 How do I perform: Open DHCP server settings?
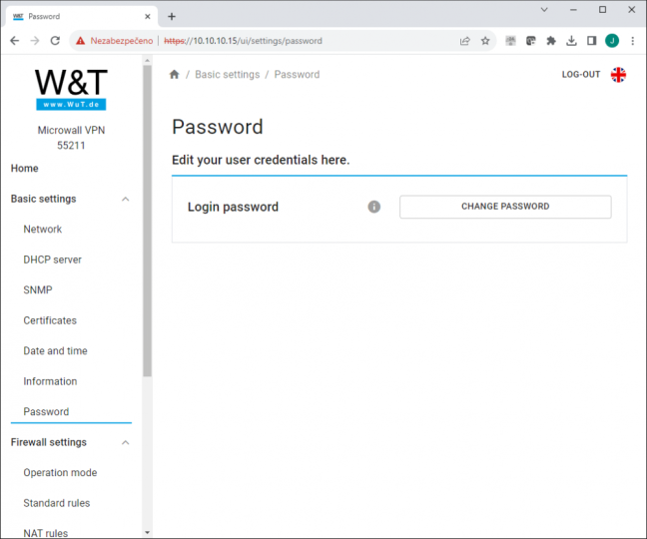pos(52,260)
